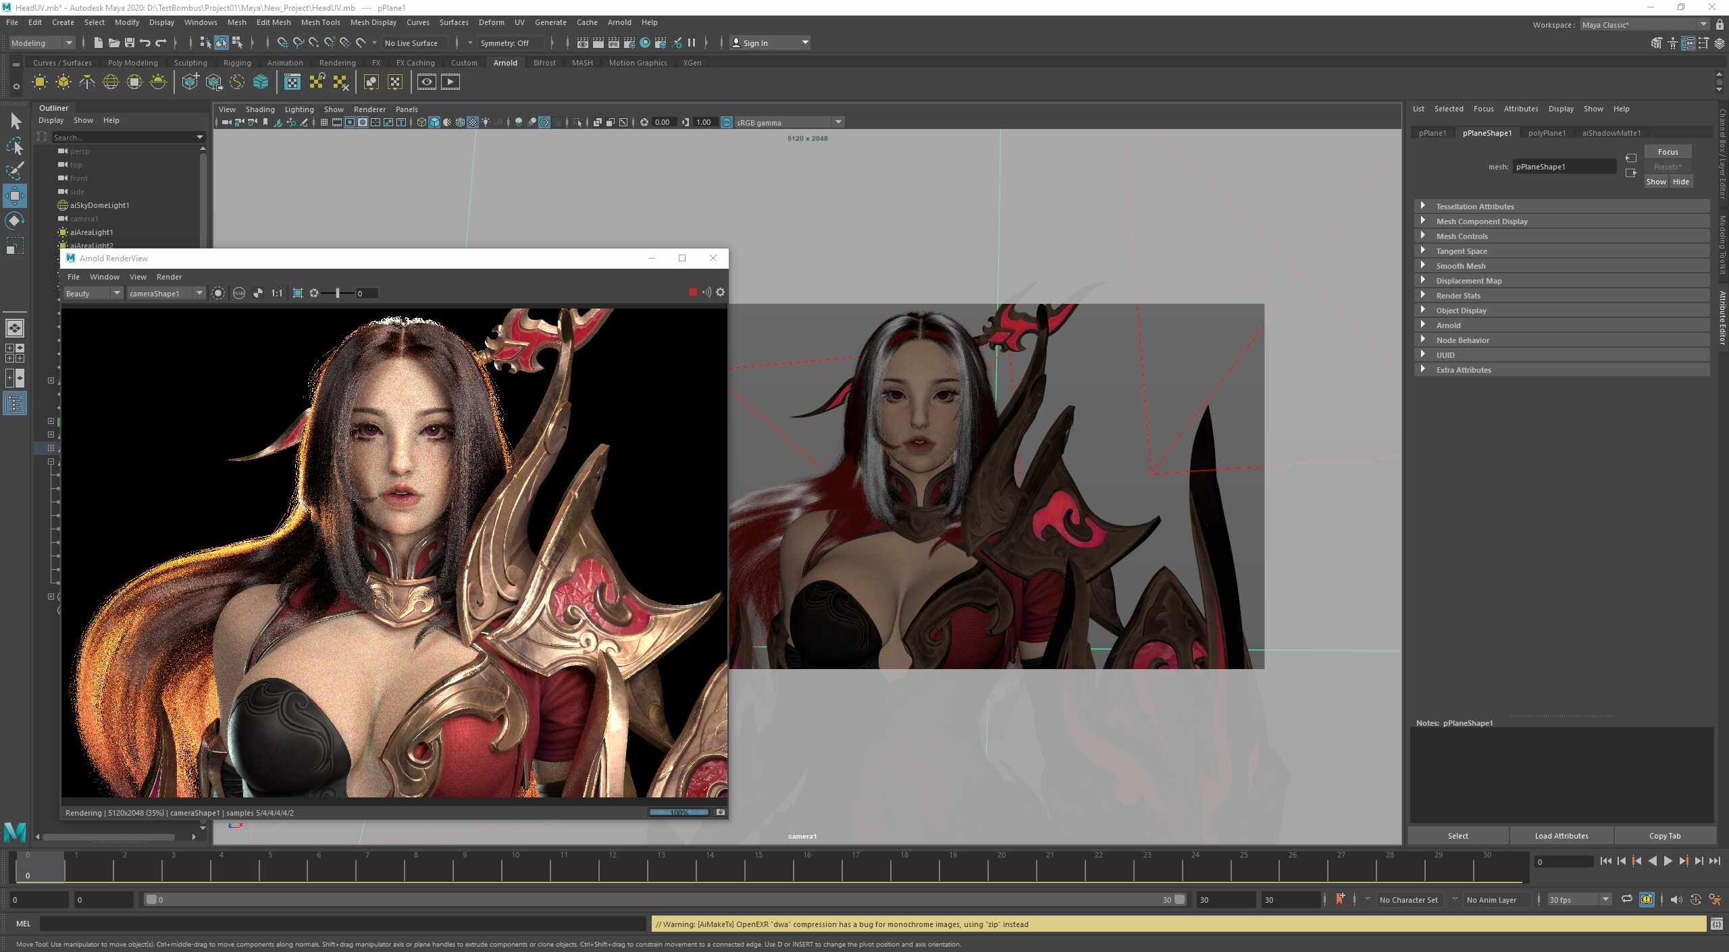Open the Beauty AOV dropdown
Viewport: 1729px width, 952px height.
tap(93, 293)
